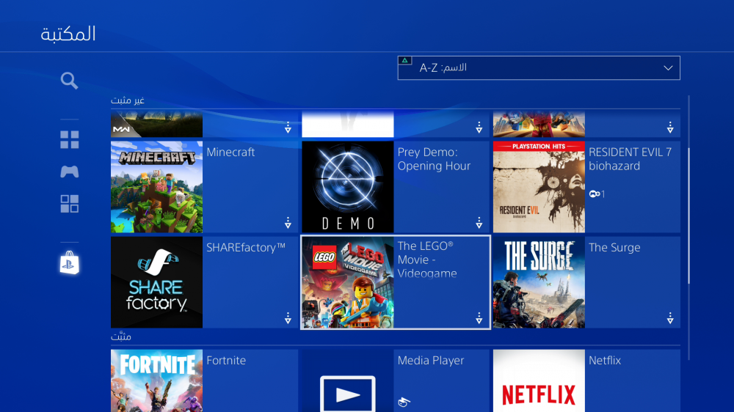Click the غير مثبت section header
This screenshot has width=734, height=412.
tap(127, 100)
